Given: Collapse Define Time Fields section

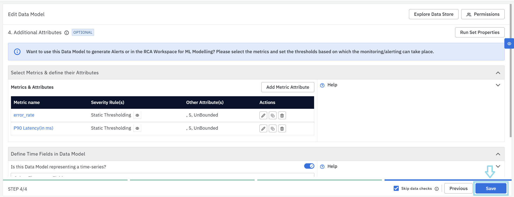Looking at the screenshot, I should [498, 154].
